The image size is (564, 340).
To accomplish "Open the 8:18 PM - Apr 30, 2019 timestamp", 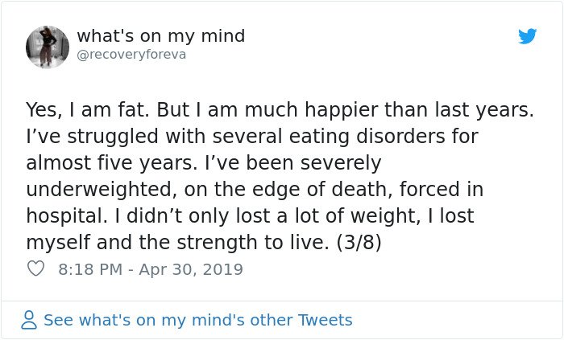I will 151,269.
